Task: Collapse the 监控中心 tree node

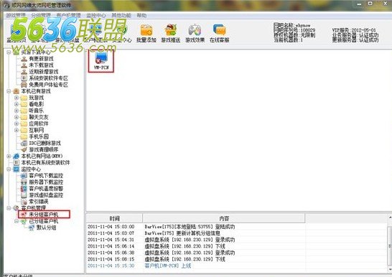Action: pos(9,169)
